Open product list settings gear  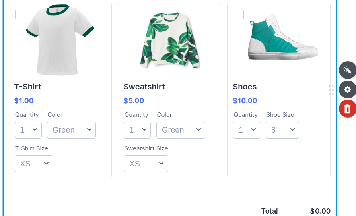[347, 89]
